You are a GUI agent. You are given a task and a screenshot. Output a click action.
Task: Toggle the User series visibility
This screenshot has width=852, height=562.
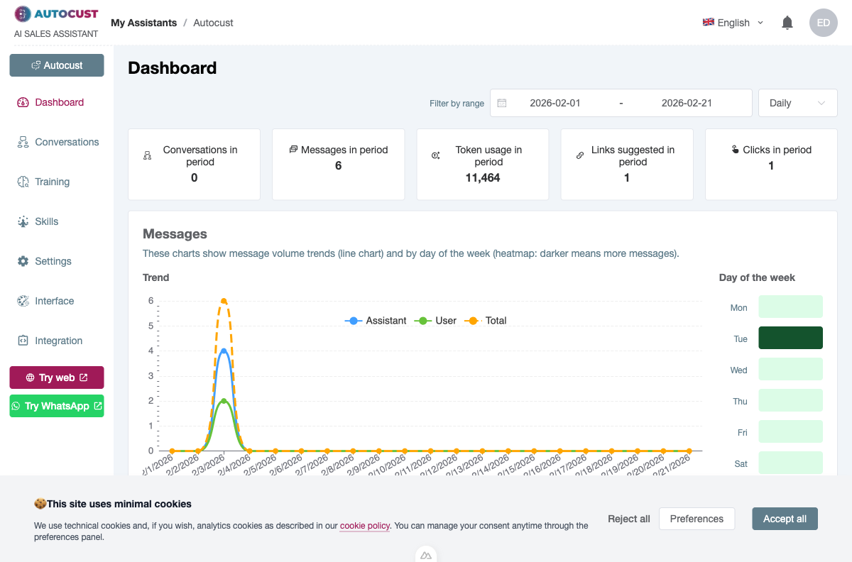pyautogui.click(x=435, y=320)
